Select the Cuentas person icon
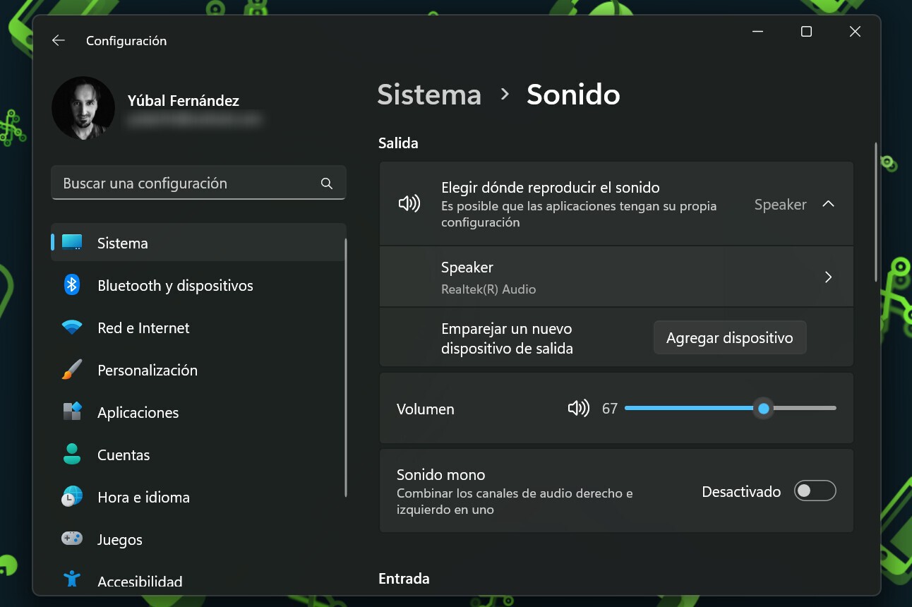 click(x=71, y=455)
